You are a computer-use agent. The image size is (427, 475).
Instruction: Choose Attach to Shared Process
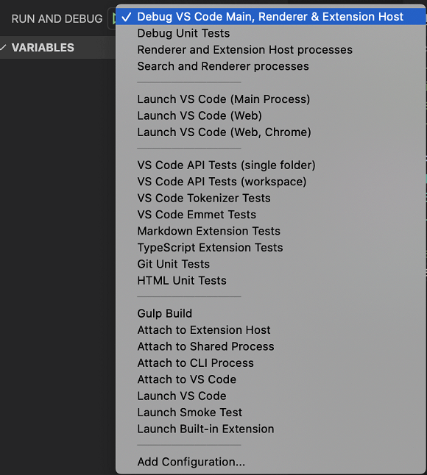[x=271, y=346]
